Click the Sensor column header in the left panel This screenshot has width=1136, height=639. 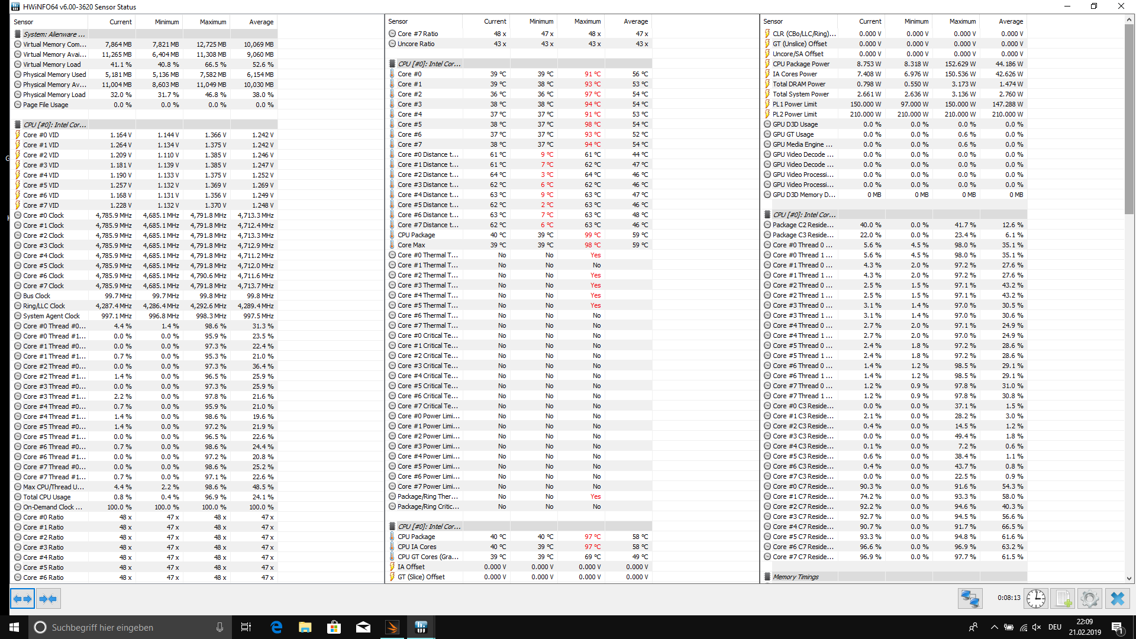tap(24, 22)
